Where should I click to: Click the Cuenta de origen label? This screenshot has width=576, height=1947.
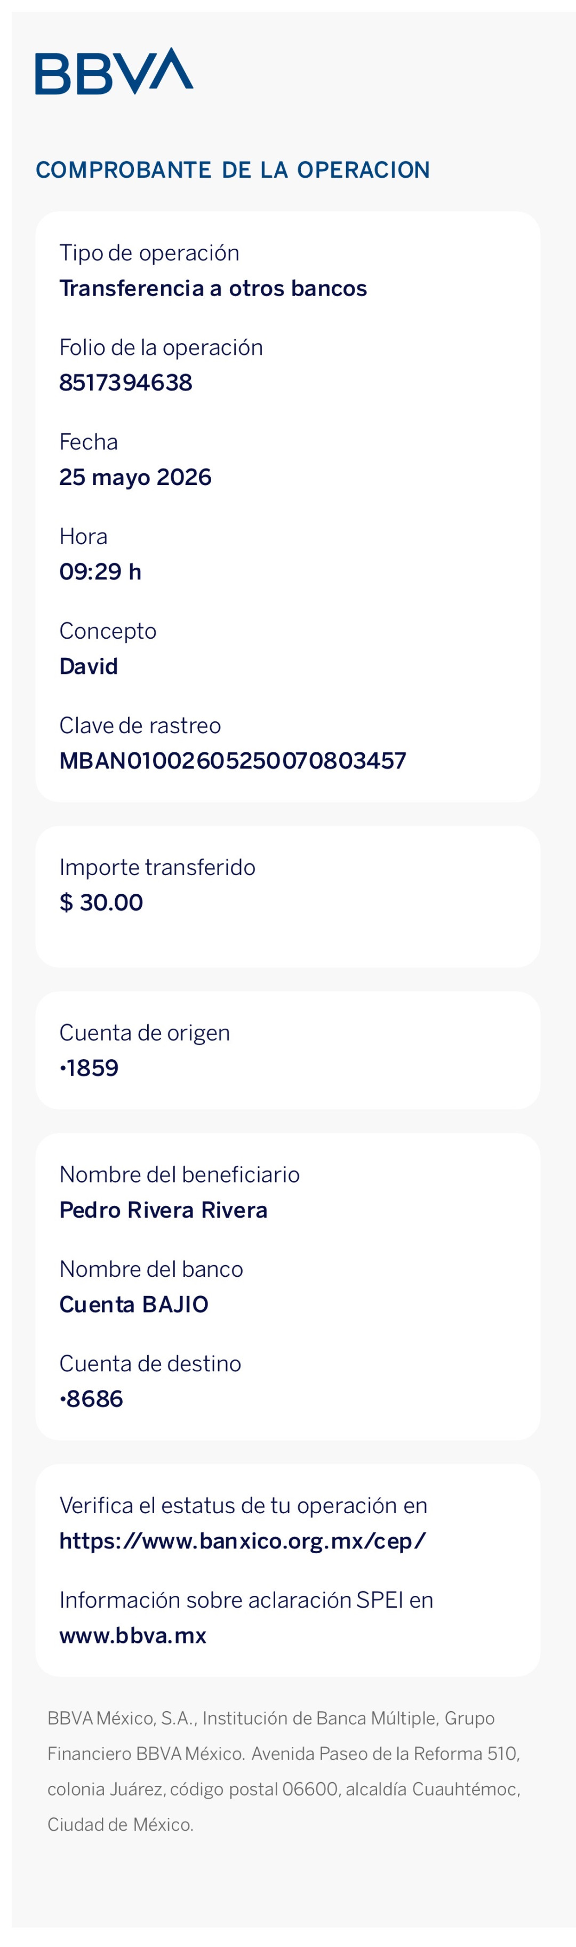[145, 1032]
